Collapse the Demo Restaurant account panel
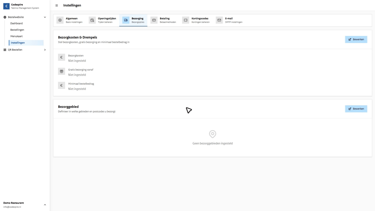 click(45, 205)
